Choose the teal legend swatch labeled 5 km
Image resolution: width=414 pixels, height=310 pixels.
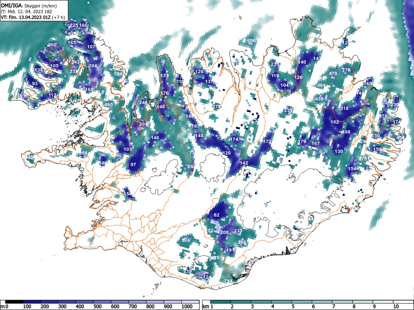click(x=301, y=302)
